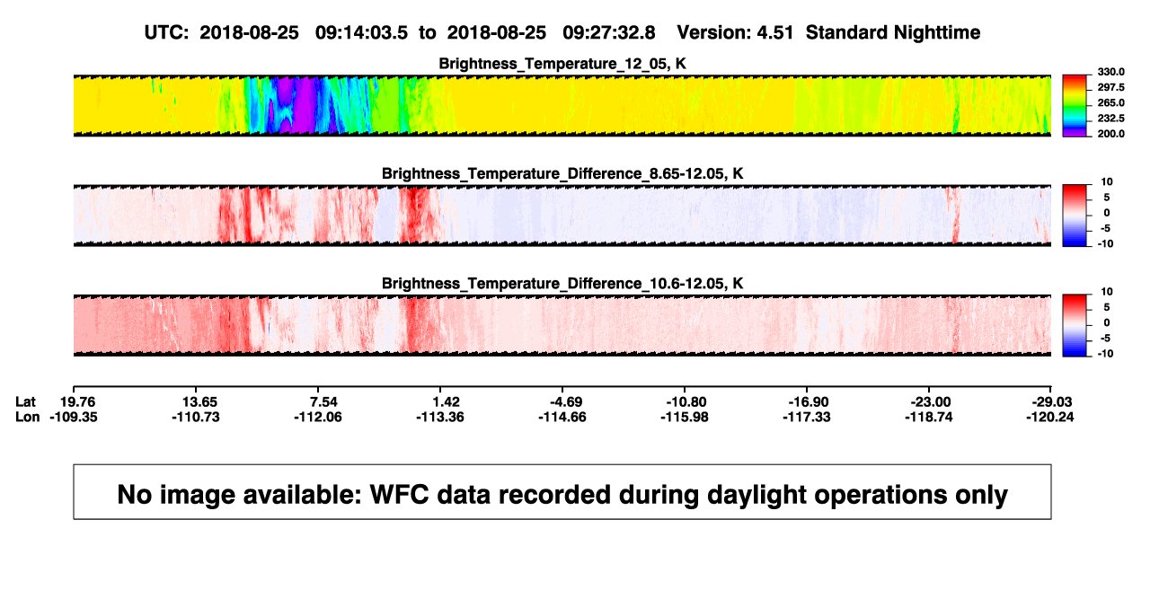Click the longitude value -117.33
Screen dimensions: 1168x599
point(808,417)
